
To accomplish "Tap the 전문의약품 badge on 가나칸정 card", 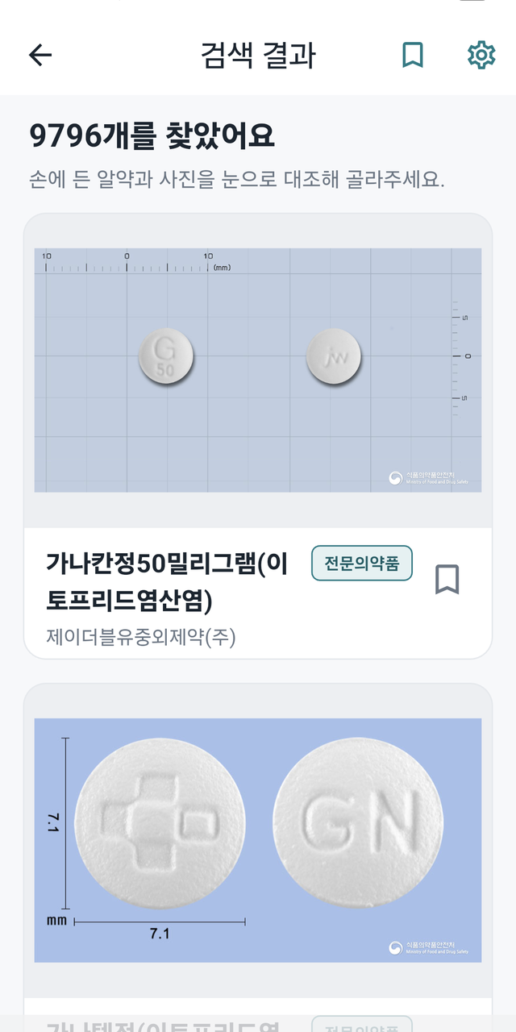I will pyautogui.click(x=362, y=563).
